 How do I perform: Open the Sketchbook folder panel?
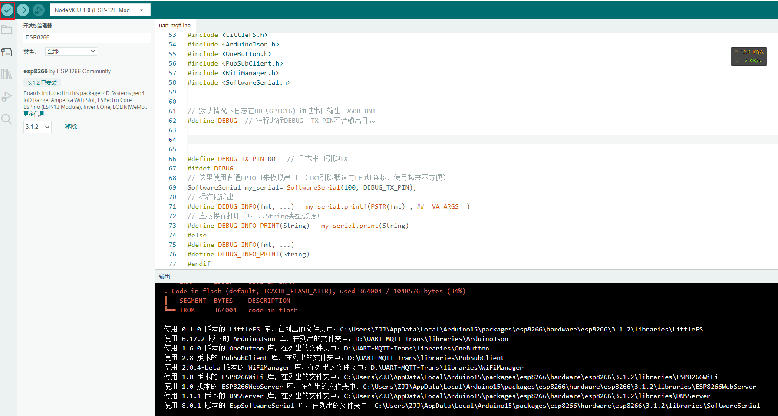(x=7, y=29)
